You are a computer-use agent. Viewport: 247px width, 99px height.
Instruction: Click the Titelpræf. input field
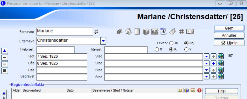pyautogui.click(x=55, y=50)
